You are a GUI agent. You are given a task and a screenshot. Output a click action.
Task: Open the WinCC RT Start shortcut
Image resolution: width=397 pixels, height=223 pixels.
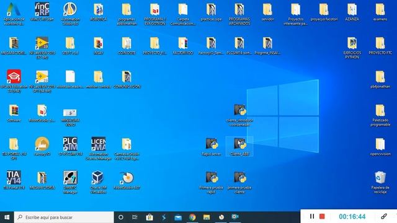[42, 12]
